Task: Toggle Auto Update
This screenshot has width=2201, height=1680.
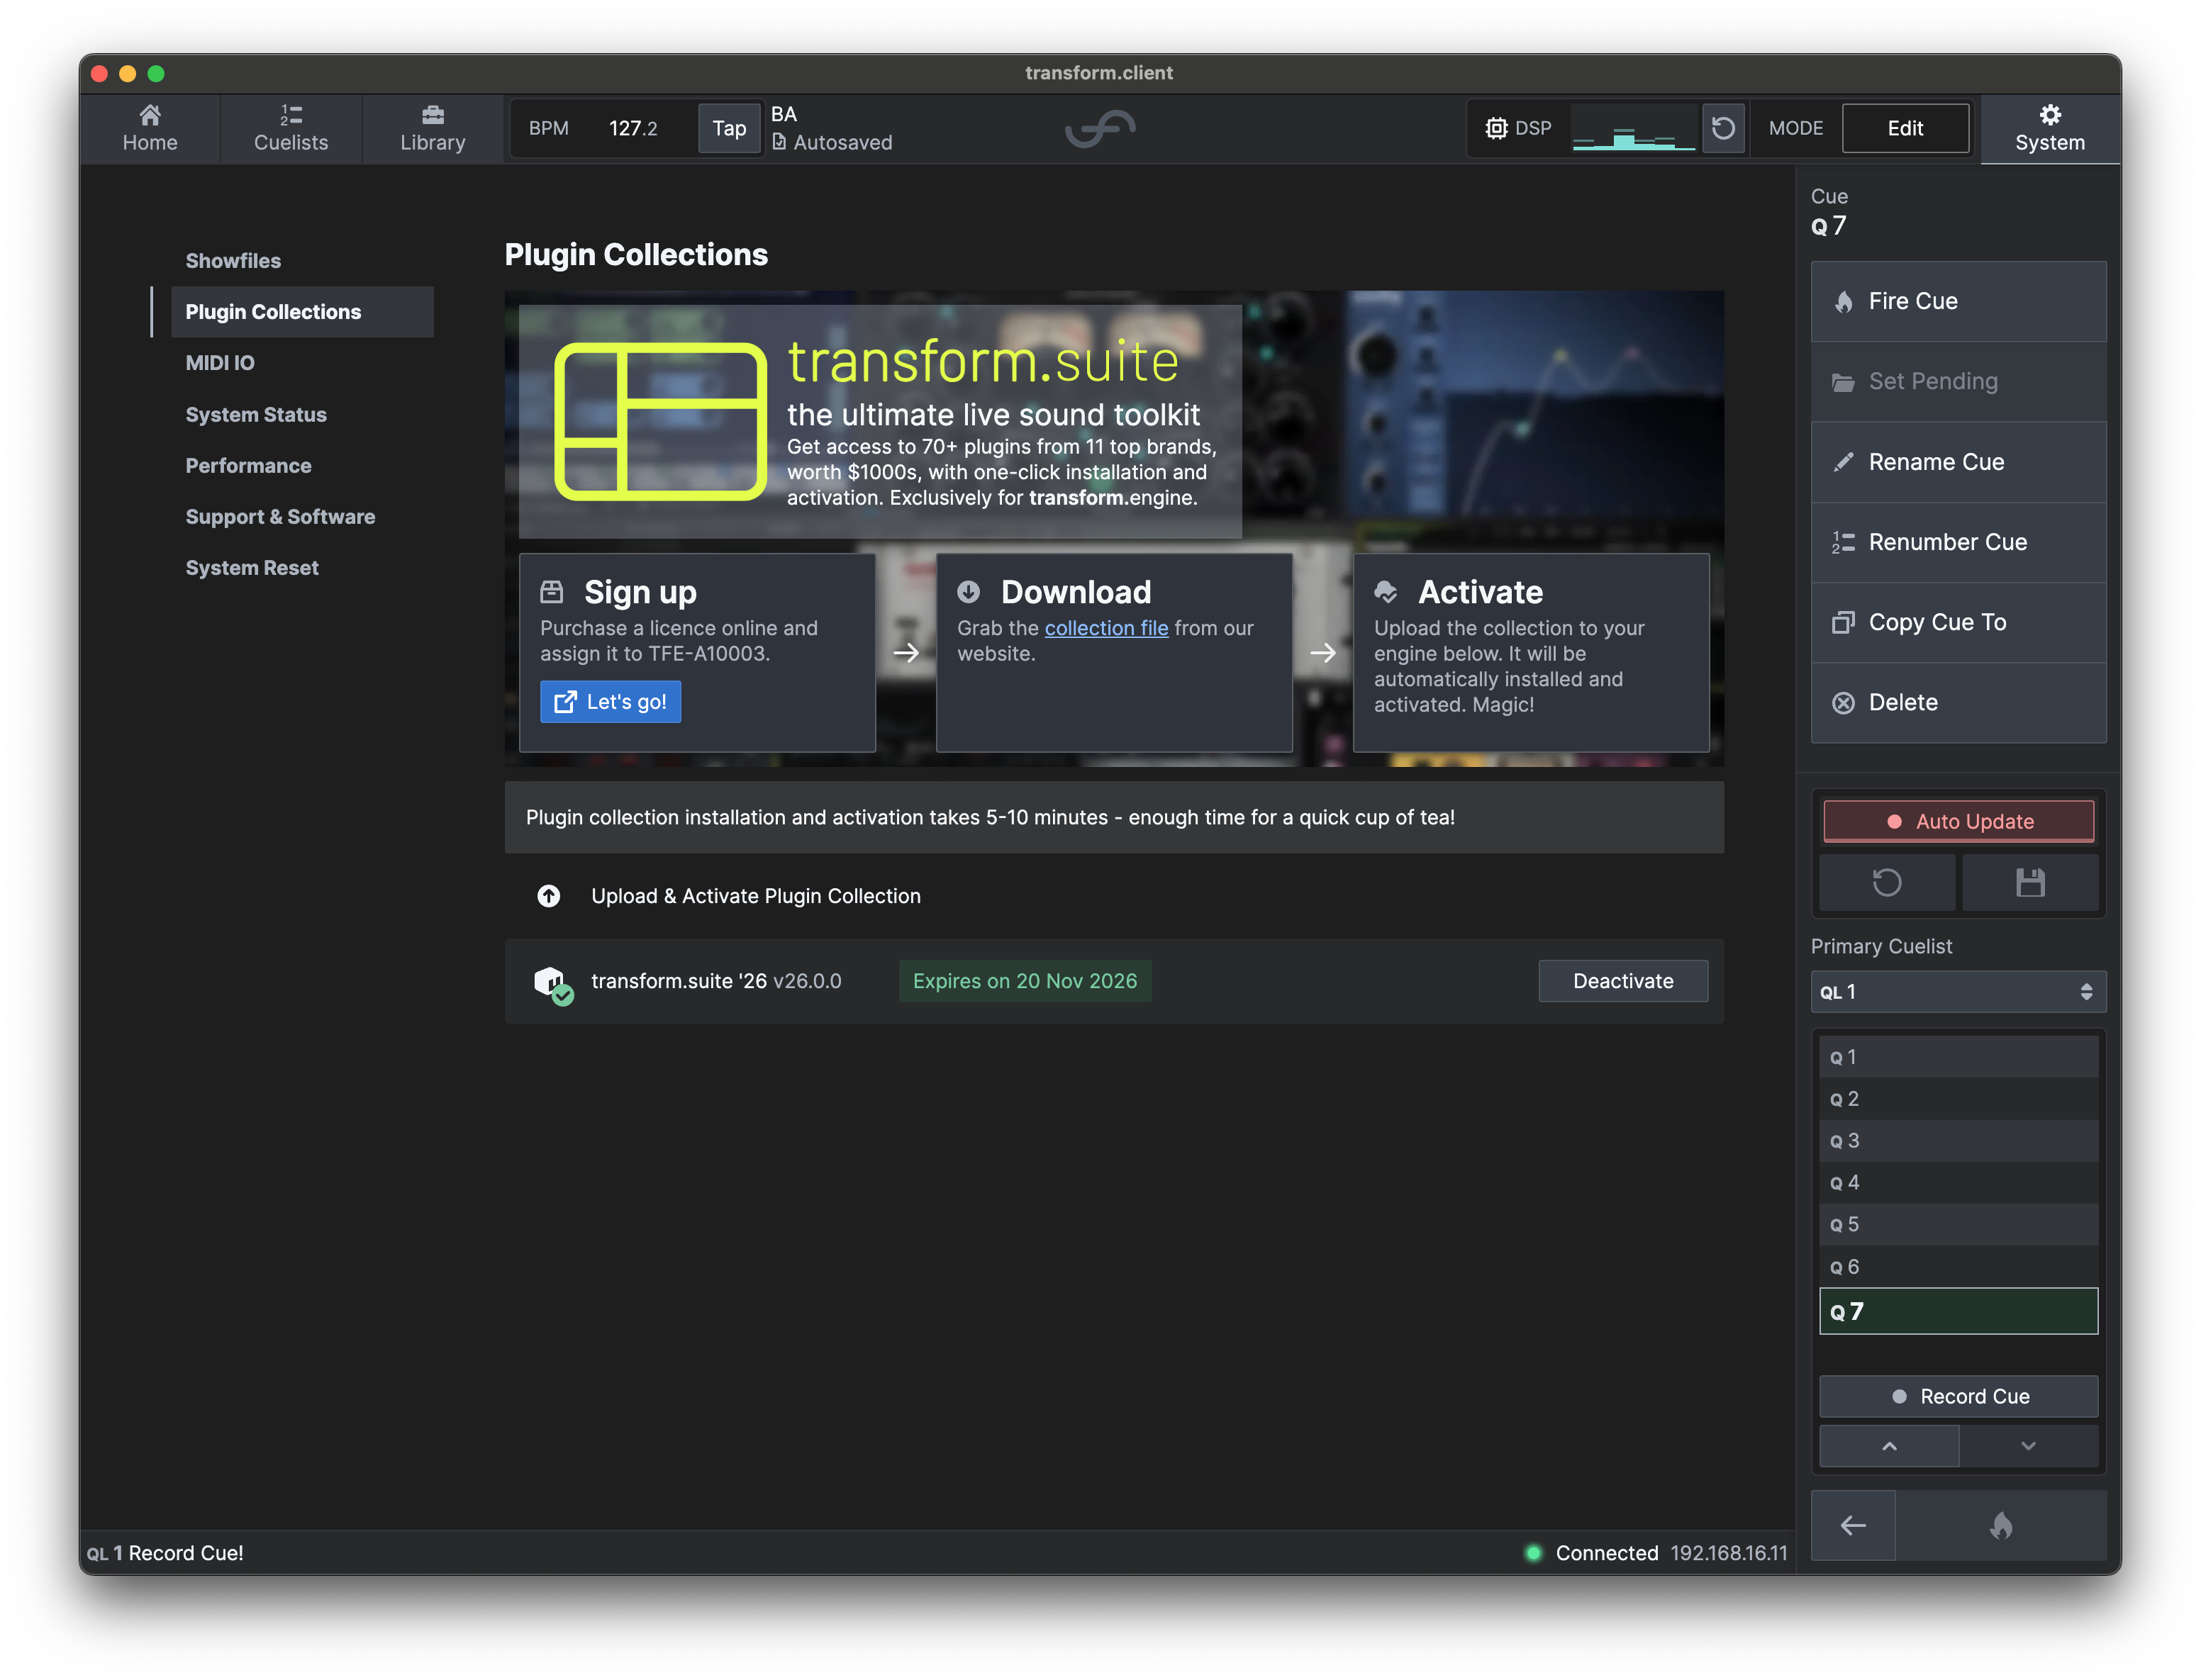Action: (x=1958, y=821)
